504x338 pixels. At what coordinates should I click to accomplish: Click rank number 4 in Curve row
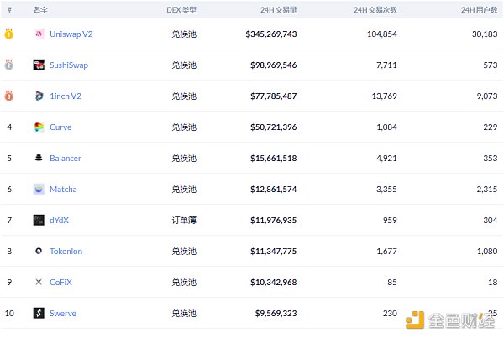(9, 127)
